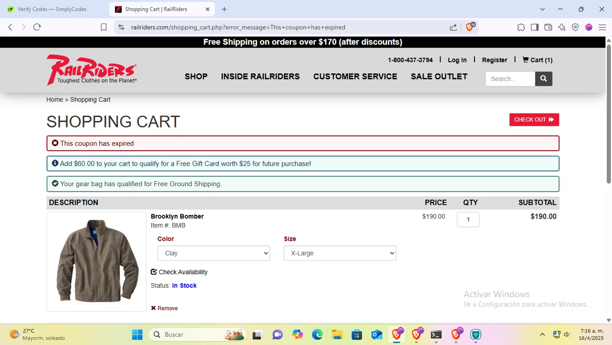Click the quantity field showing 1
Image resolution: width=612 pixels, height=345 pixels.
click(x=468, y=219)
